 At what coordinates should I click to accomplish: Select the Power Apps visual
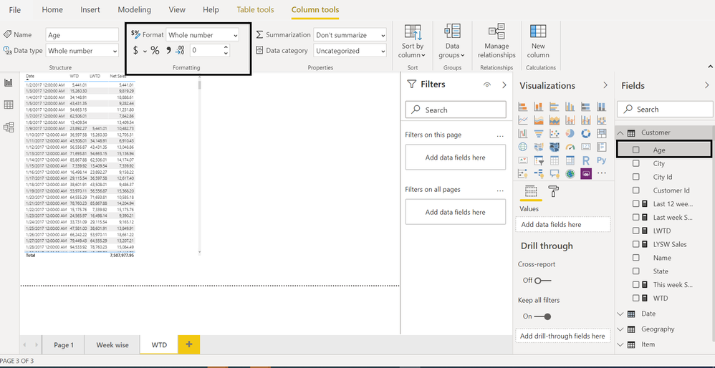[586, 173]
